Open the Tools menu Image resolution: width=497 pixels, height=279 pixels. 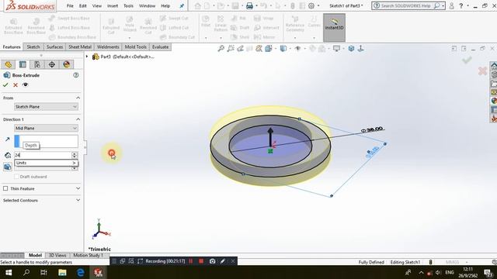click(128, 5)
